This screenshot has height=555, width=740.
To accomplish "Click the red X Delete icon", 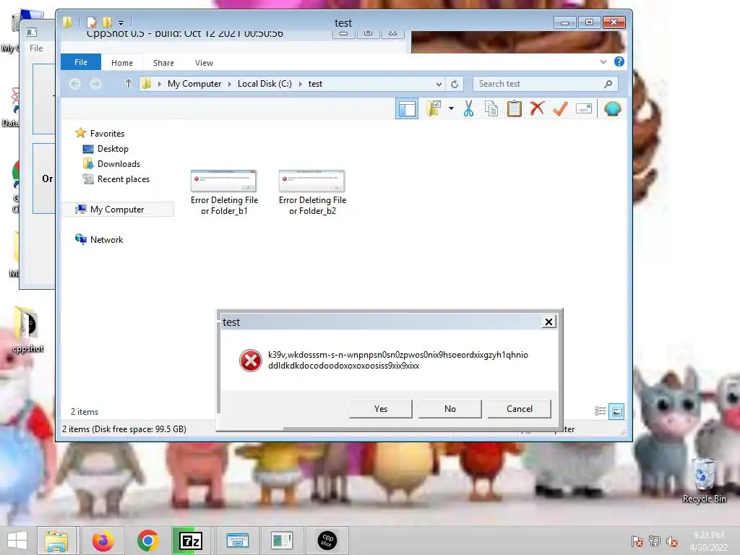I will [x=537, y=108].
